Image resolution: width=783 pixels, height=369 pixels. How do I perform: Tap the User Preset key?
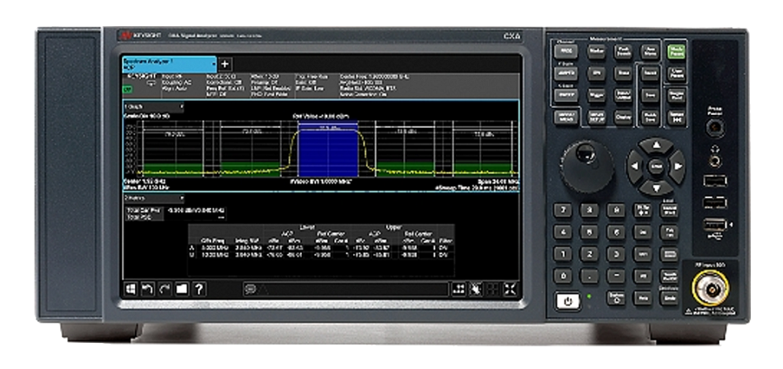(676, 73)
